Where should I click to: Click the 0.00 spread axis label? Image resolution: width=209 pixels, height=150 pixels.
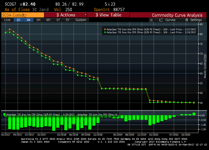click(x=202, y=115)
